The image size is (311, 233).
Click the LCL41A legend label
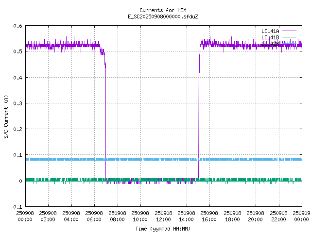pos(270,31)
